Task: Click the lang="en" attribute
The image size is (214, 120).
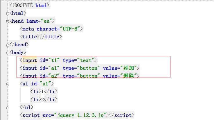Action: (x=39, y=21)
